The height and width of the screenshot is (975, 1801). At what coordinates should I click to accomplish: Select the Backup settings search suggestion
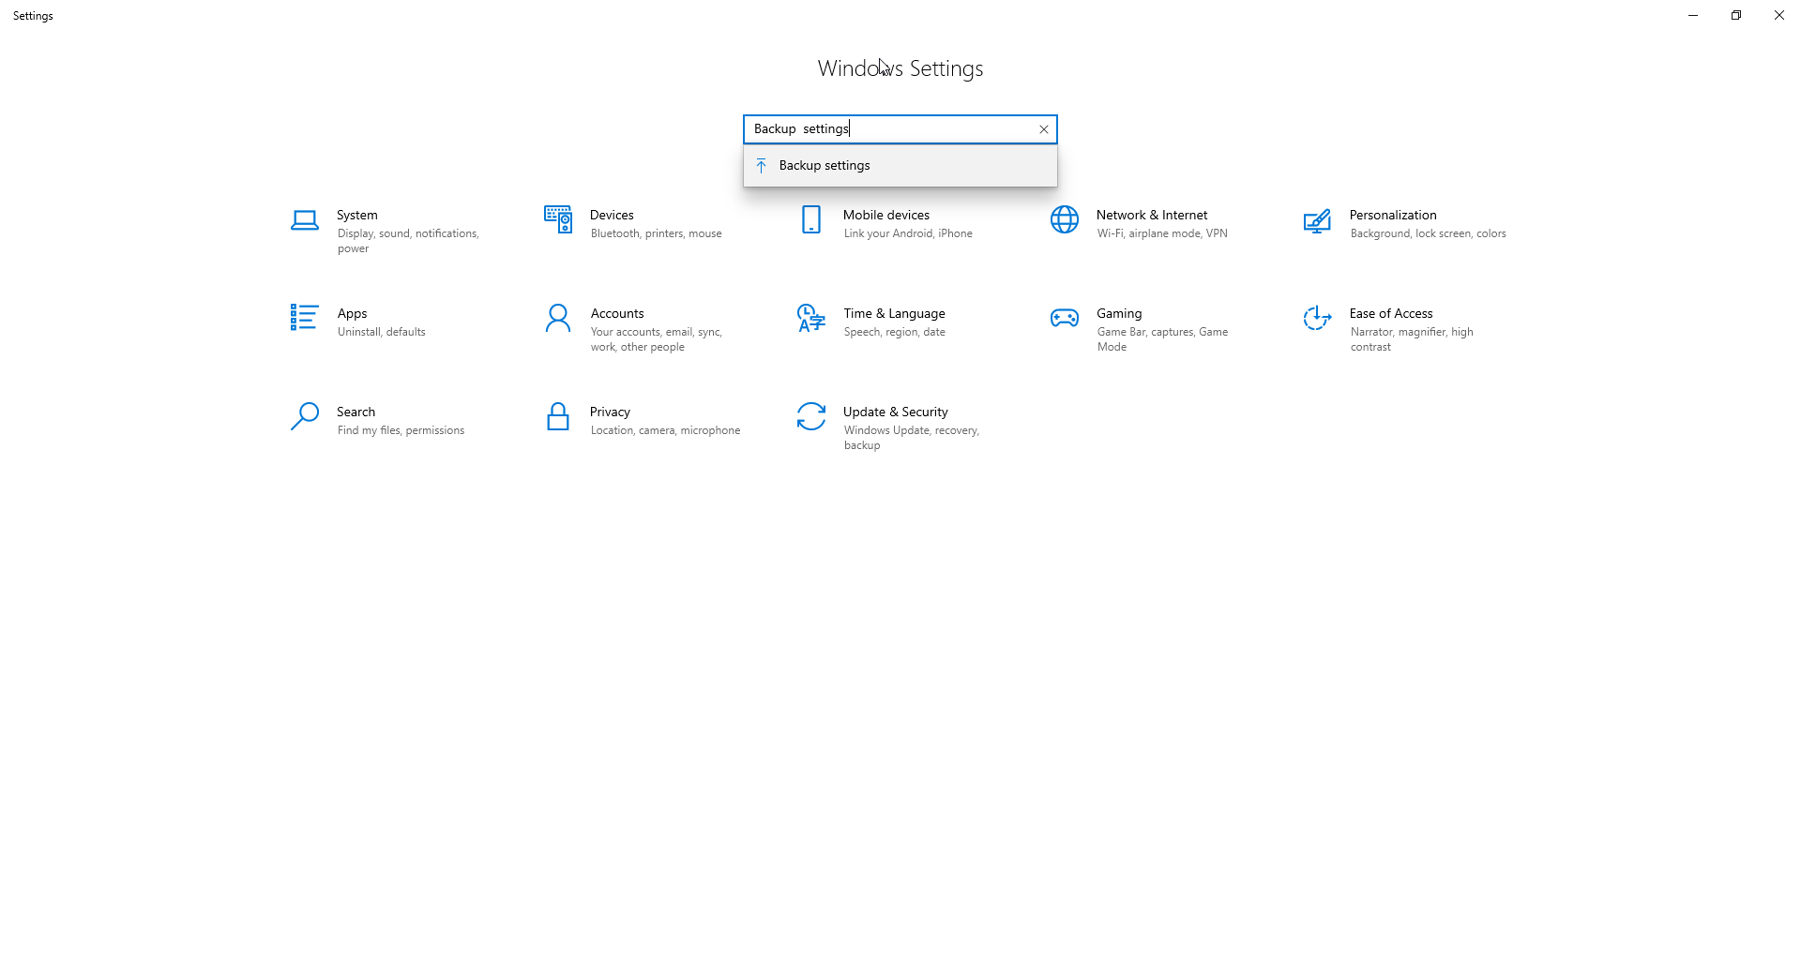(900, 166)
